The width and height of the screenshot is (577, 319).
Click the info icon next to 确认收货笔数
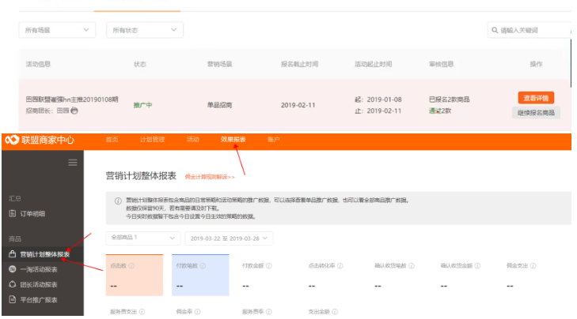coord(412,266)
